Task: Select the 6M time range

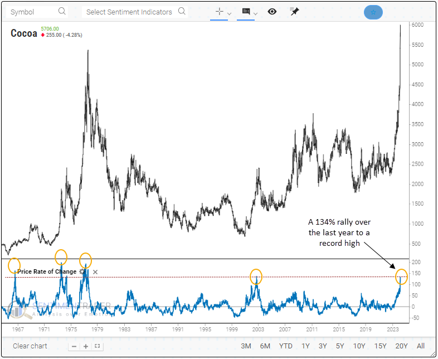Action: pyautogui.click(x=265, y=346)
